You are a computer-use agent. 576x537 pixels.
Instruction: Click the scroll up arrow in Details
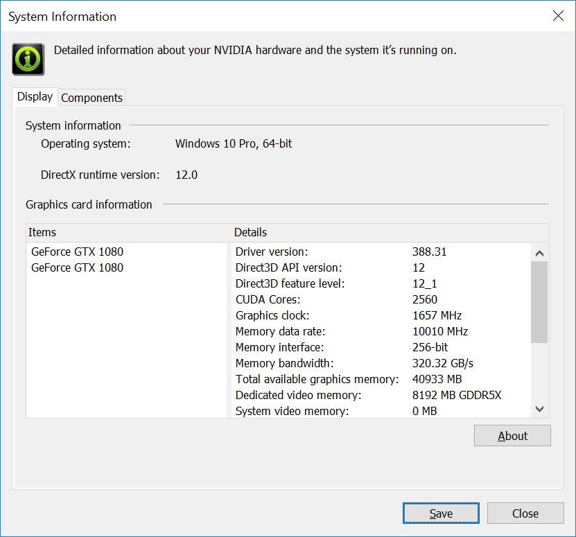(x=539, y=253)
